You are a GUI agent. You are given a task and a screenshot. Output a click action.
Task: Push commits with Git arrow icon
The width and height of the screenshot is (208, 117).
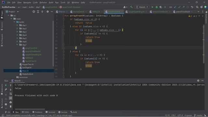click(183, 7)
